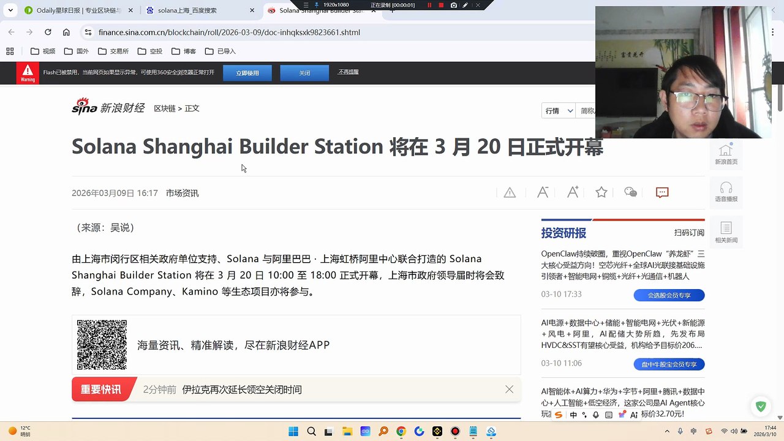Click the green shield security icon
The height and width of the screenshot is (441, 784).
tap(761, 406)
